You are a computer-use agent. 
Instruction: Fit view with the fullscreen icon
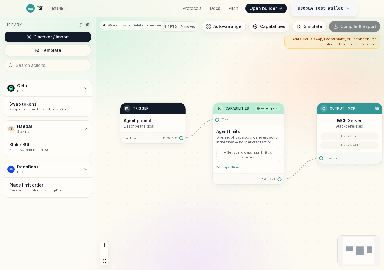[104, 261]
